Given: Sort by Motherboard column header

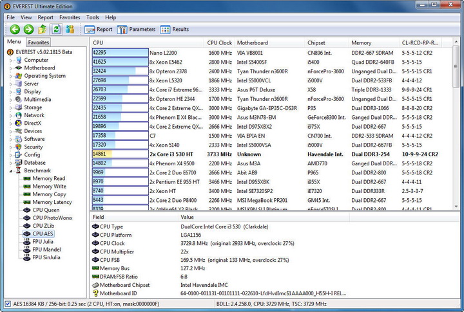Looking at the screenshot, I should (269, 43).
